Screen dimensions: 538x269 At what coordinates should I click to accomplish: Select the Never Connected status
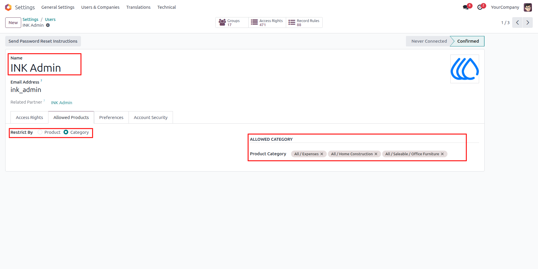429,41
